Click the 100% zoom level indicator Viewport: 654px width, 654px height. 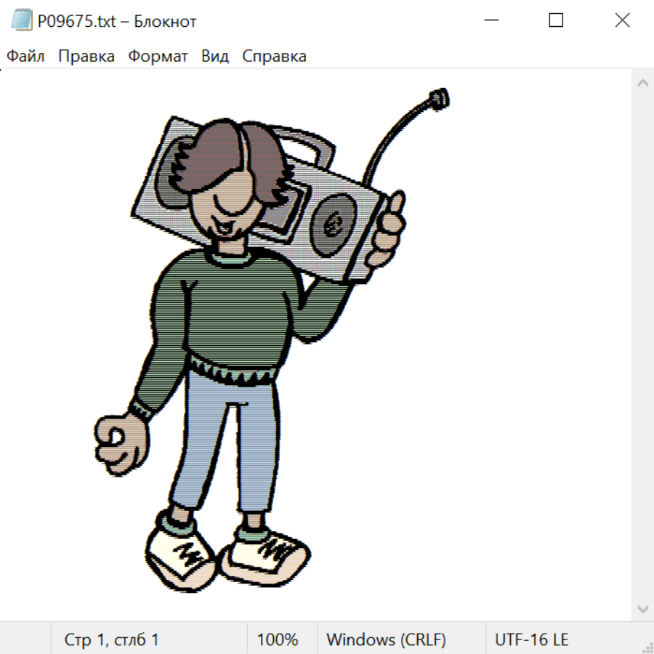pos(278,639)
